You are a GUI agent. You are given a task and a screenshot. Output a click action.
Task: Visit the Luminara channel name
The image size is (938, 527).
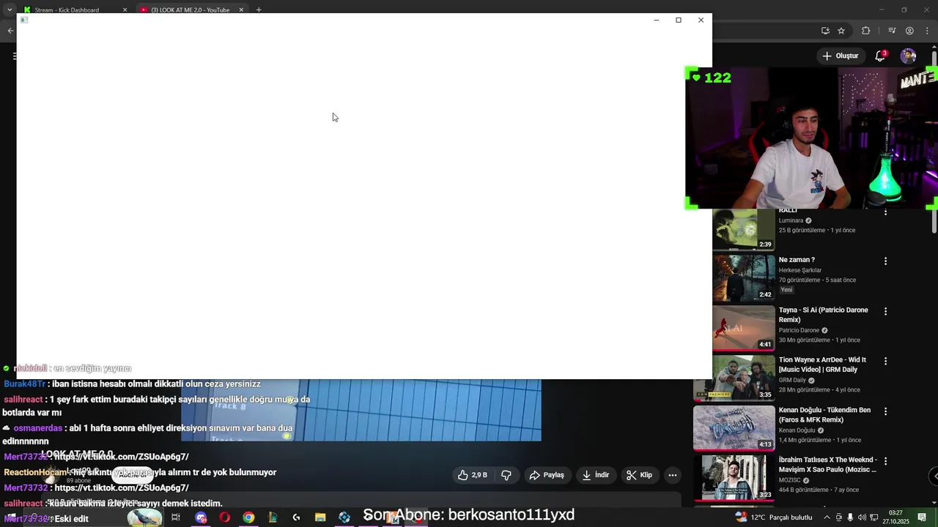(x=791, y=220)
